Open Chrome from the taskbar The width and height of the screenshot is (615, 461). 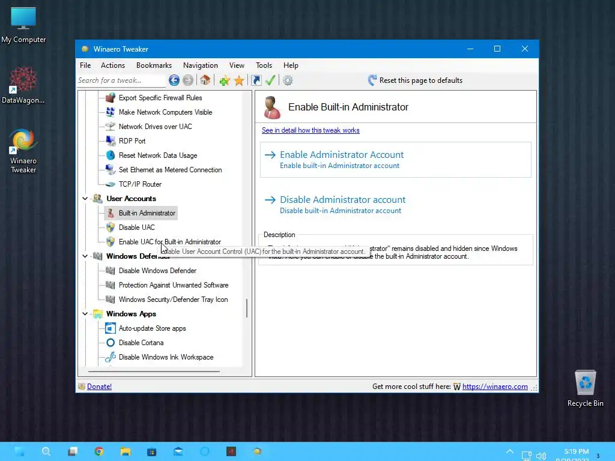click(x=99, y=451)
